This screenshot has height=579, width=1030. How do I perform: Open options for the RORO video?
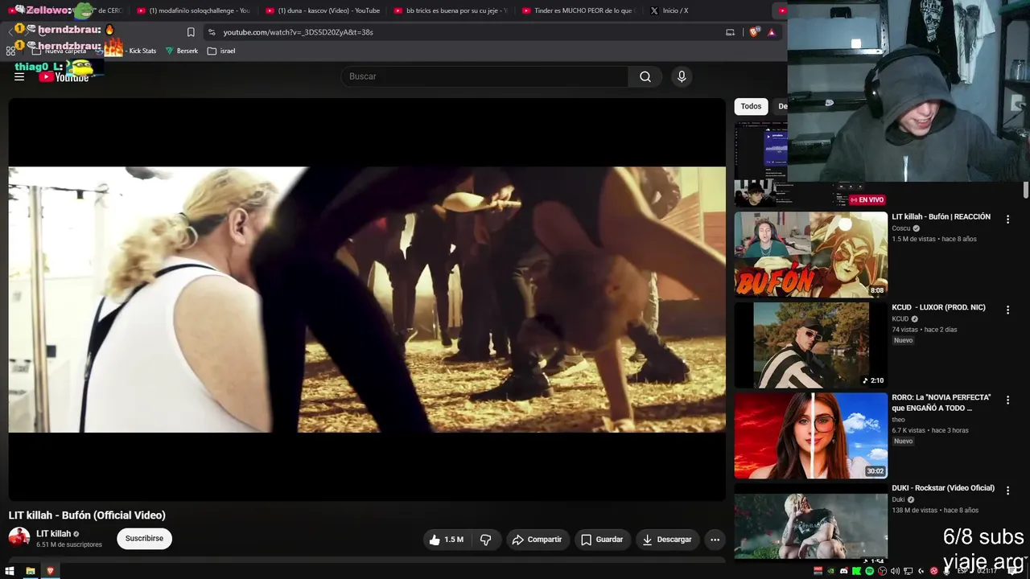[x=1007, y=400]
